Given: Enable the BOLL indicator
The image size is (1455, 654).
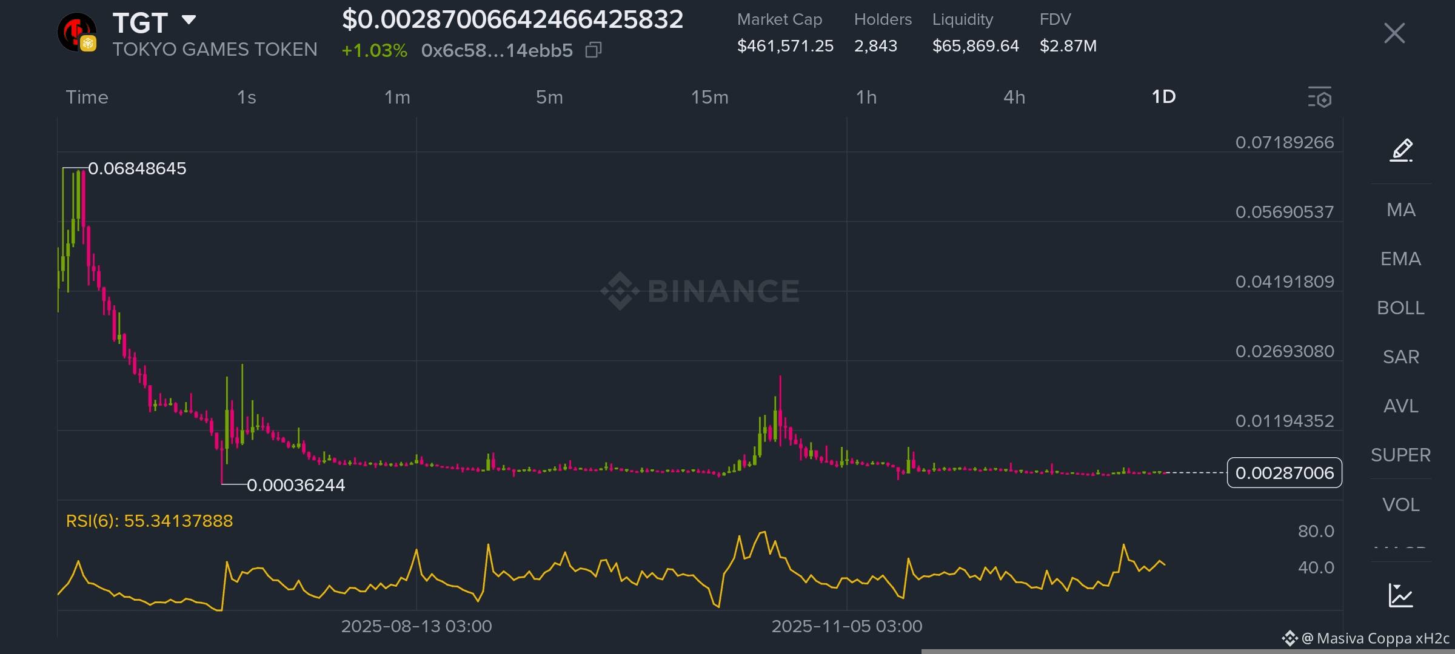Looking at the screenshot, I should (1400, 308).
